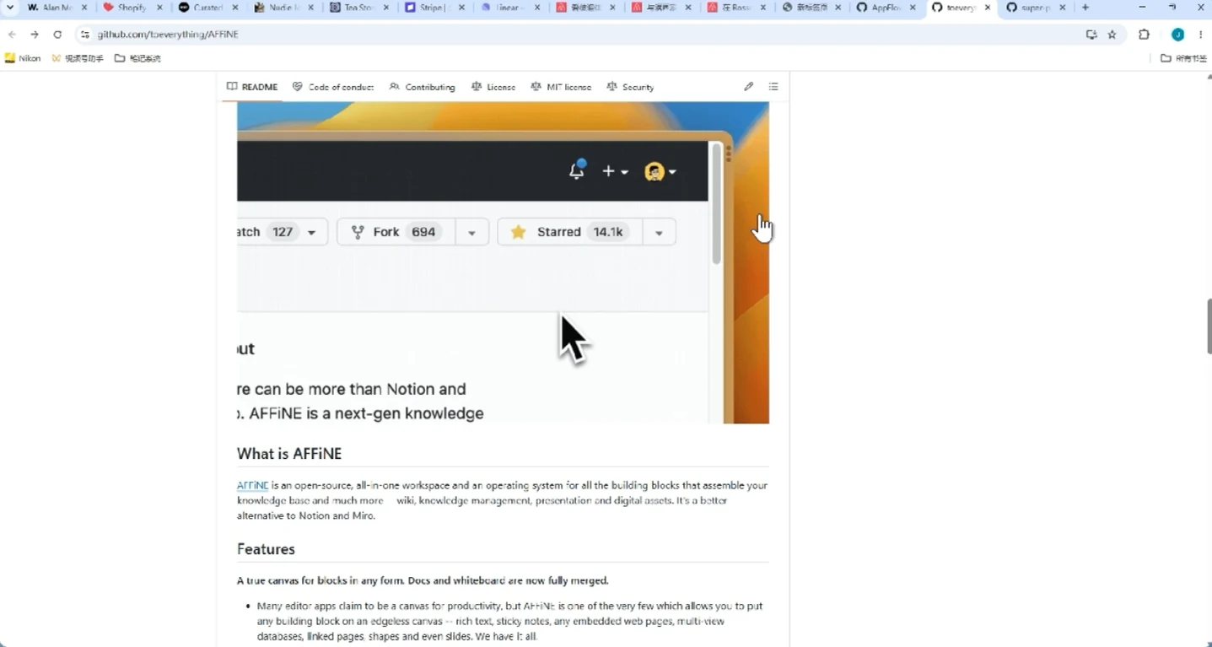1212x647 pixels.
Task: Open the bookmark folder next to Nikon bookmarks
Action: click(137, 58)
